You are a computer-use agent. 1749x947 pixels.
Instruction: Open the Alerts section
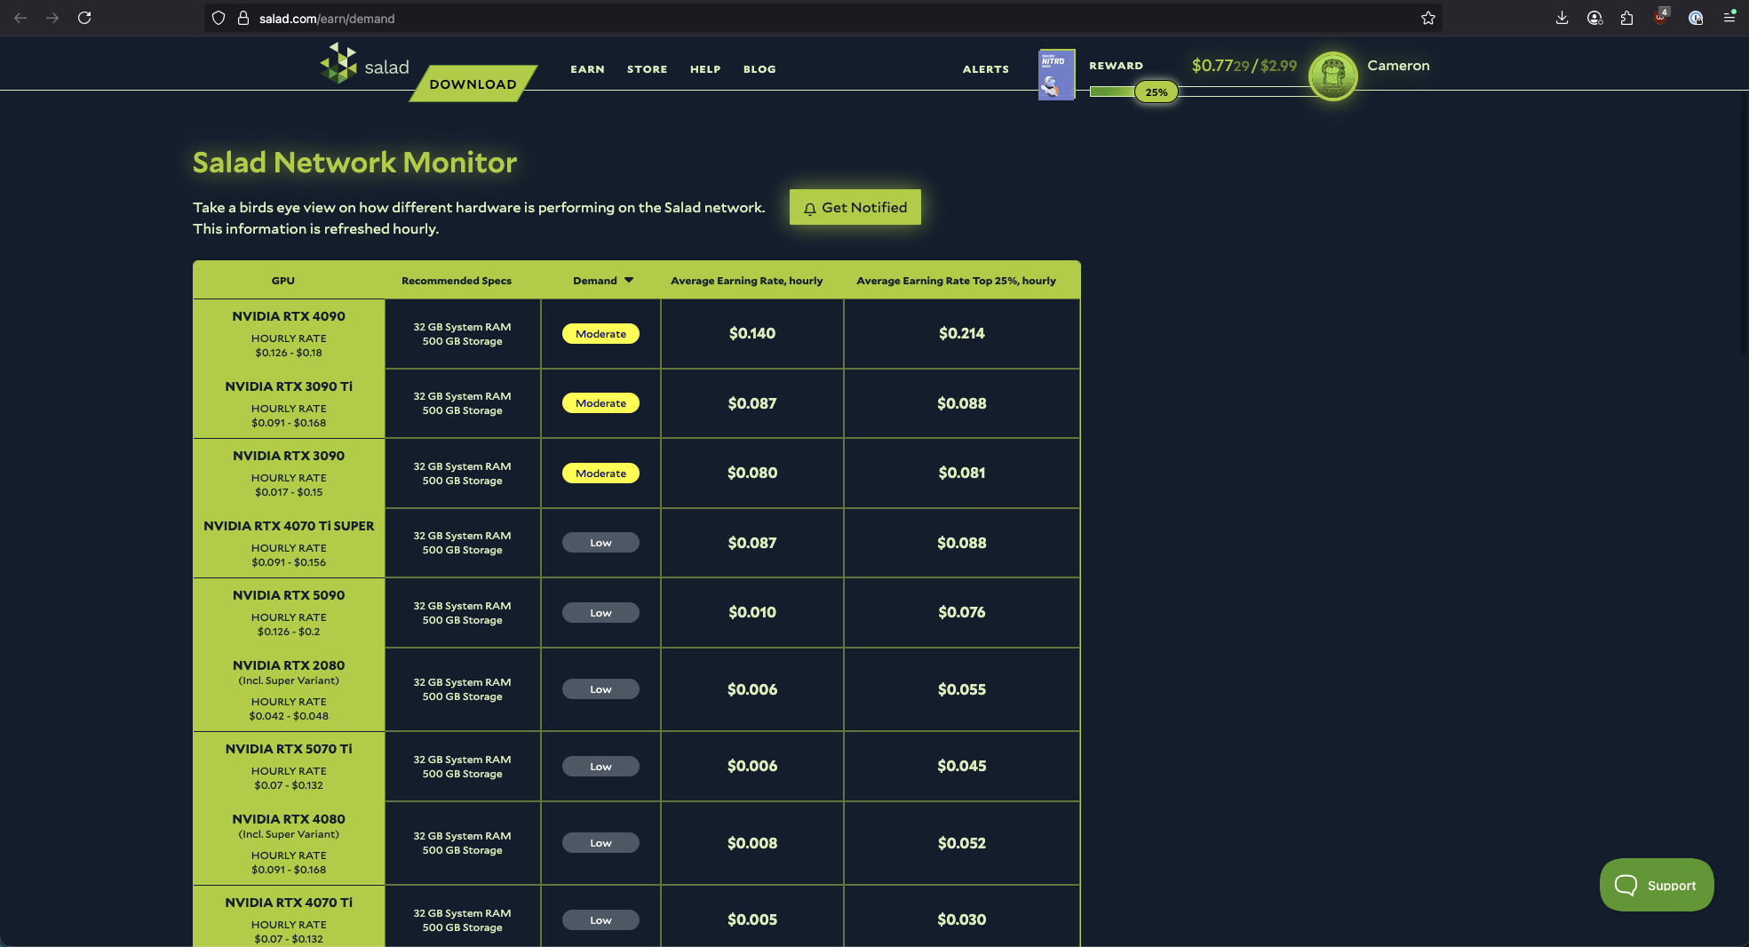click(x=986, y=69)
